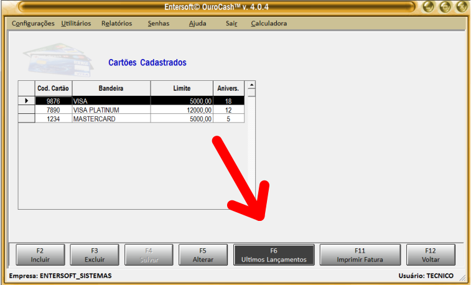Open the Relatórios menu
Viewport: 471px width, 285px height.
tap(116, 23)
